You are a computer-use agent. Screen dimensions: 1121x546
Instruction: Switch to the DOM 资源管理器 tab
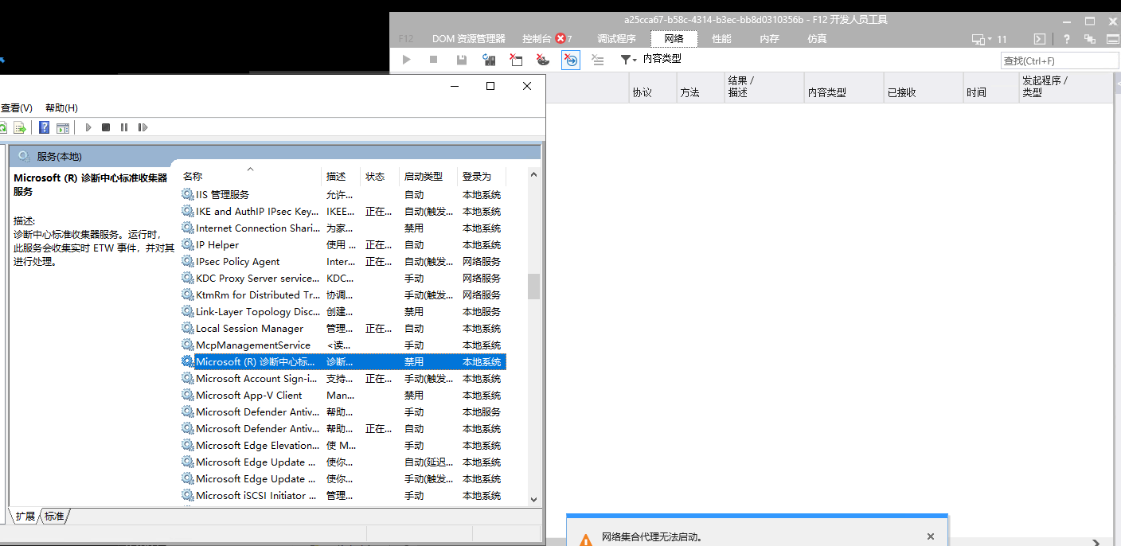coord(469,39)
